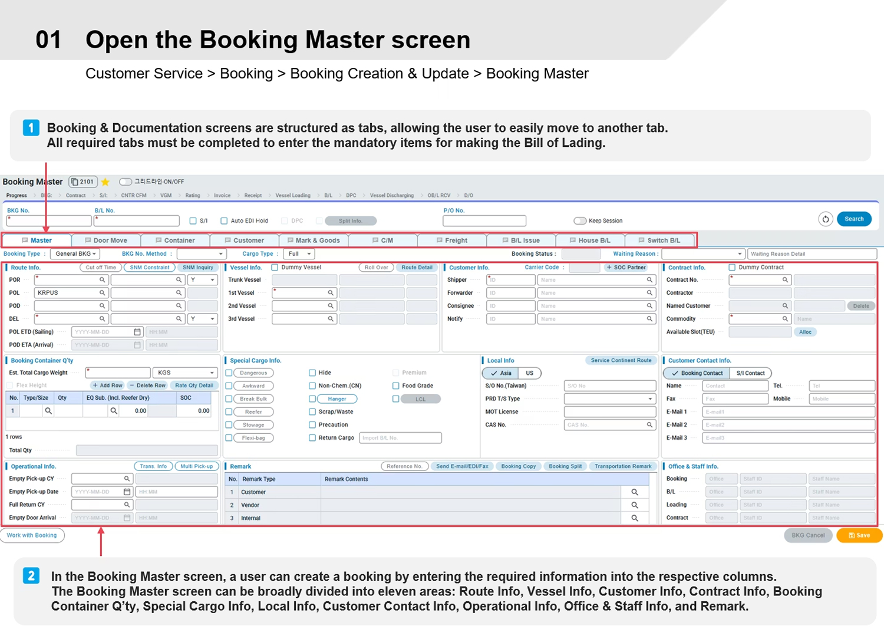Click the BKG No. input field
884x629 pixels.
(x=49, y=221)
